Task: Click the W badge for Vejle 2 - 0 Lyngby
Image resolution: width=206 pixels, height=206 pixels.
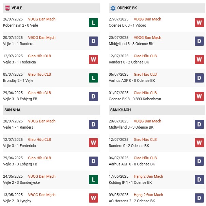Action: pyautogui.click(x=93, y=198)
